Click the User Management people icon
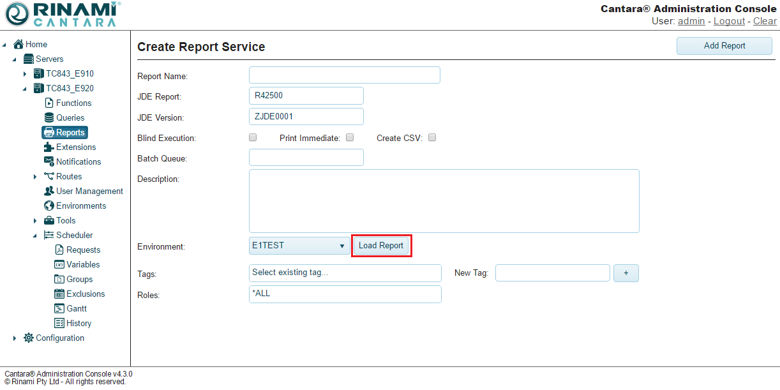 click(49, 191)
